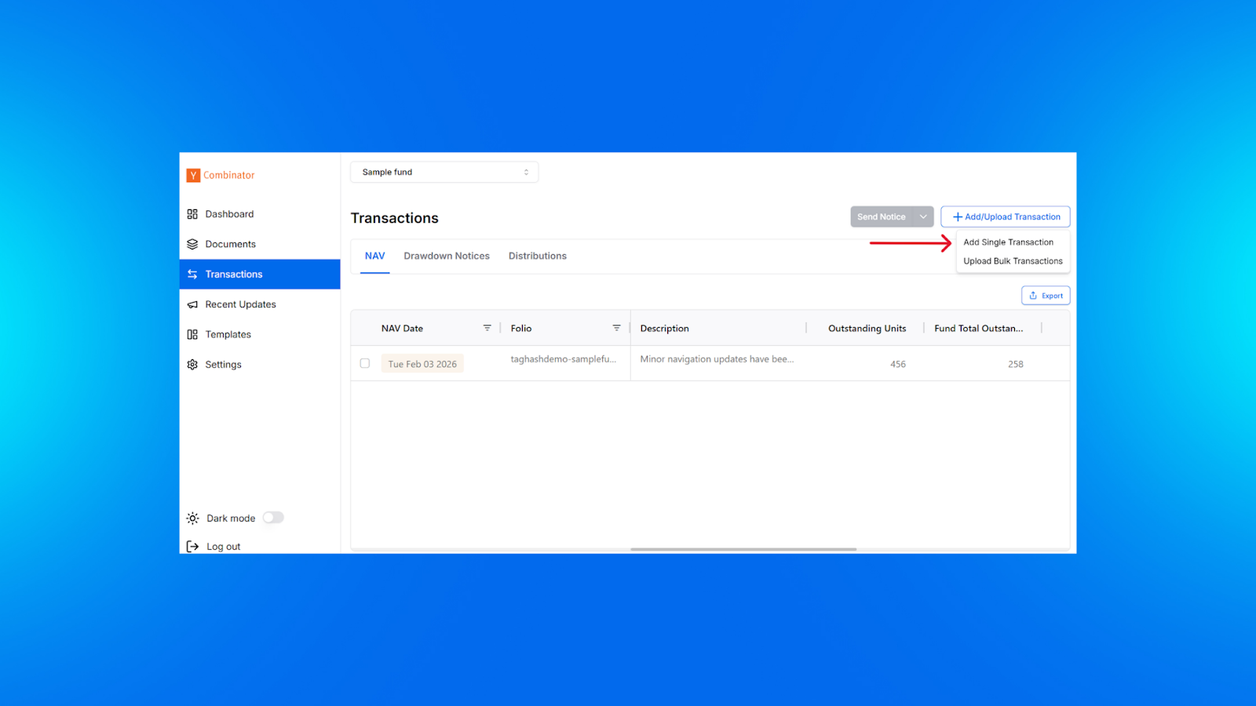Image resolution: width=1256 pixels, height=706 pixels.
Task: Switch to the Drawdown Notices tab
Action: tap(447, 257)
